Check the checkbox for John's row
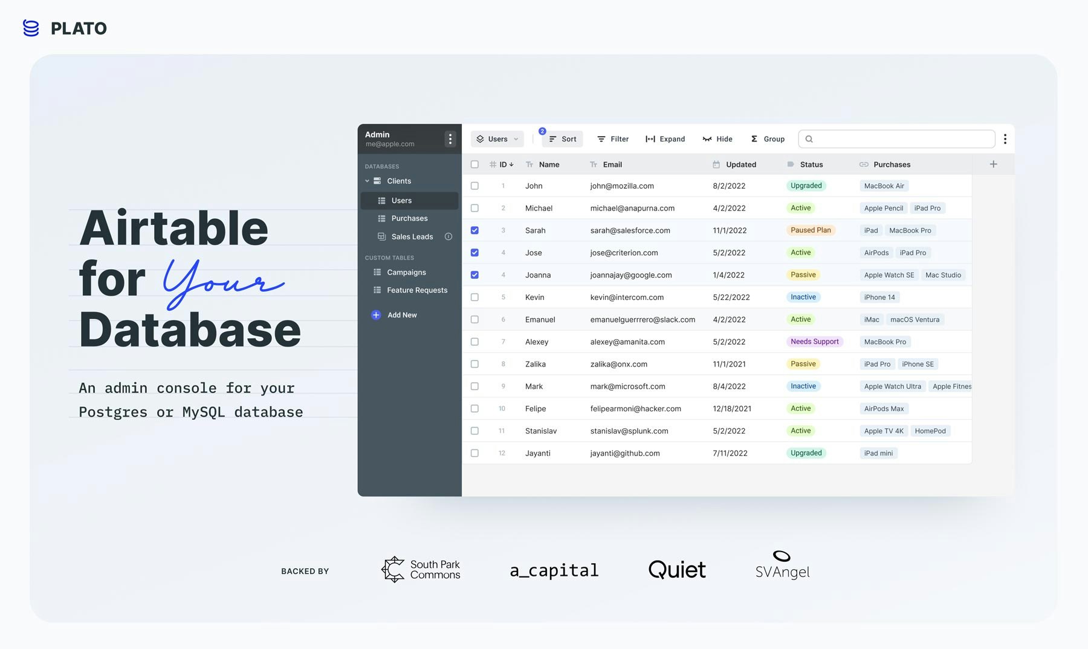The height and width of the screenshot is (649, 1088). [x=474, y=186]
